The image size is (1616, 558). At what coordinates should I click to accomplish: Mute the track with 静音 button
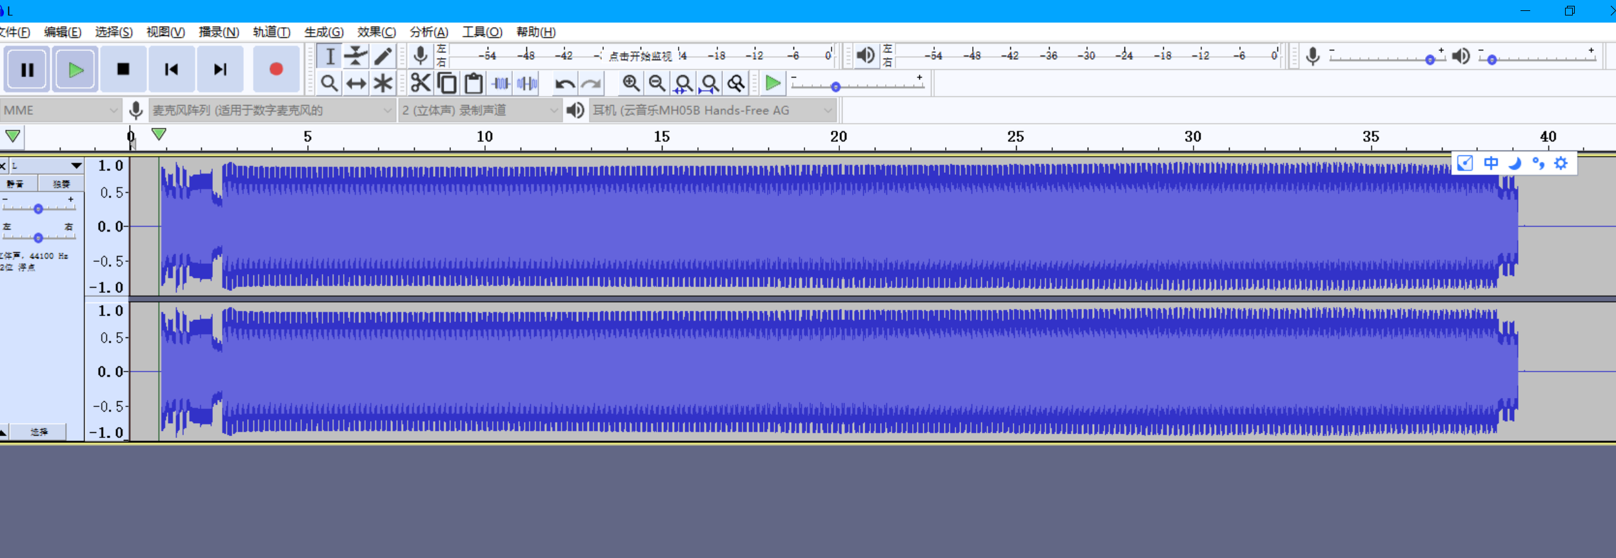click(x=15, y=184)
